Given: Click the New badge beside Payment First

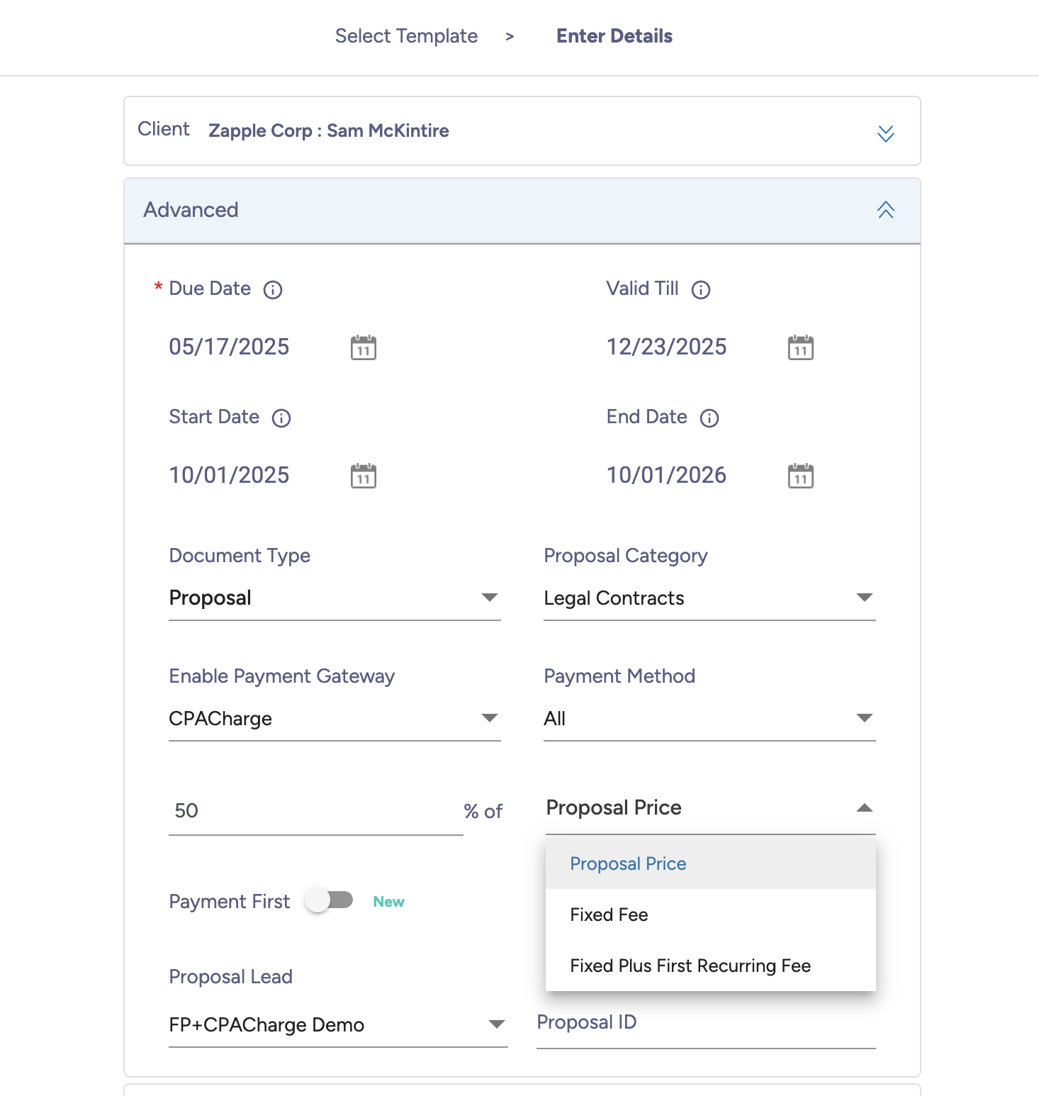Looking at the screenshot, I should 388,902.
